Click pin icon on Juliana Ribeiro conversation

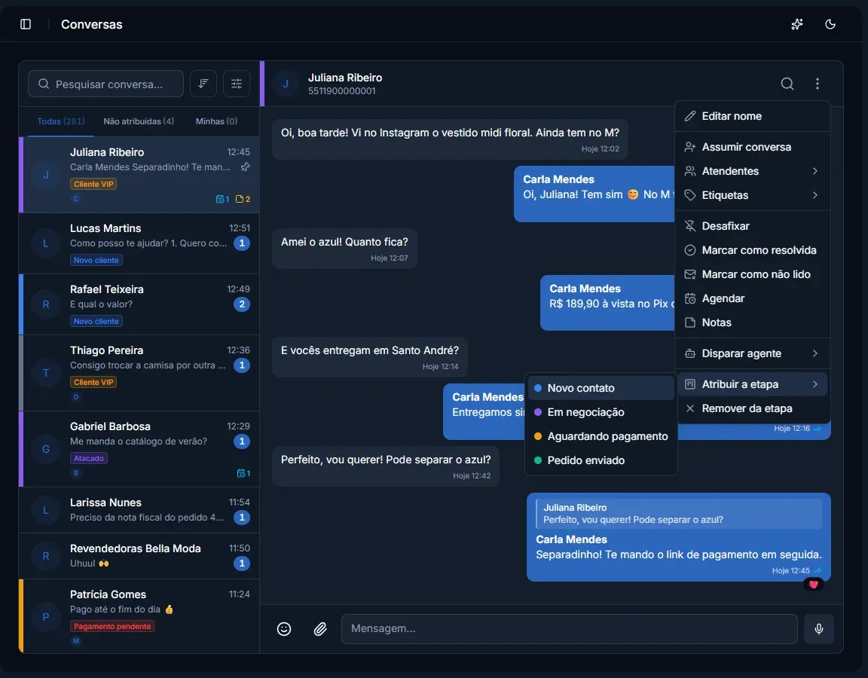[245, 166]
